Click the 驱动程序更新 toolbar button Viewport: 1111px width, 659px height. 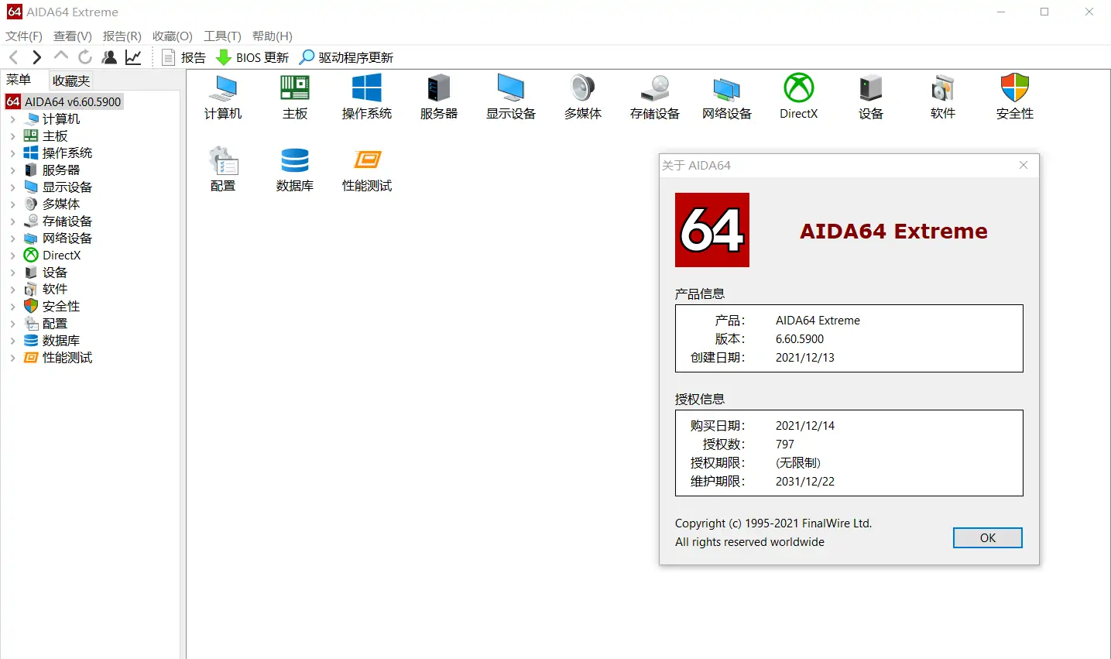pyautogui.click(x=346, y=57)
